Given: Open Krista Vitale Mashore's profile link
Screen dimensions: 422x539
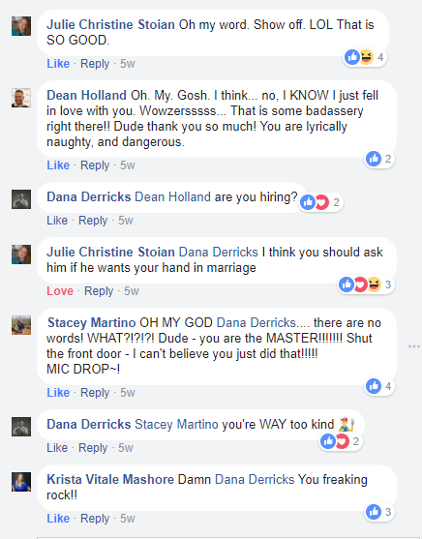Looking at the screenshot, I should 110,480.
